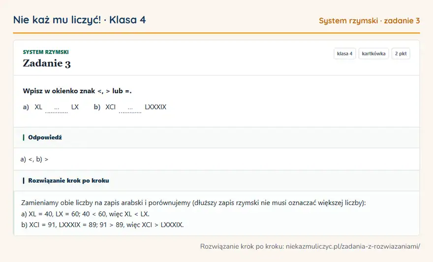Viewport: 433px width, 262px height.
Task: Click the 'Zadanie 3' heading
Action: [47, 63]
